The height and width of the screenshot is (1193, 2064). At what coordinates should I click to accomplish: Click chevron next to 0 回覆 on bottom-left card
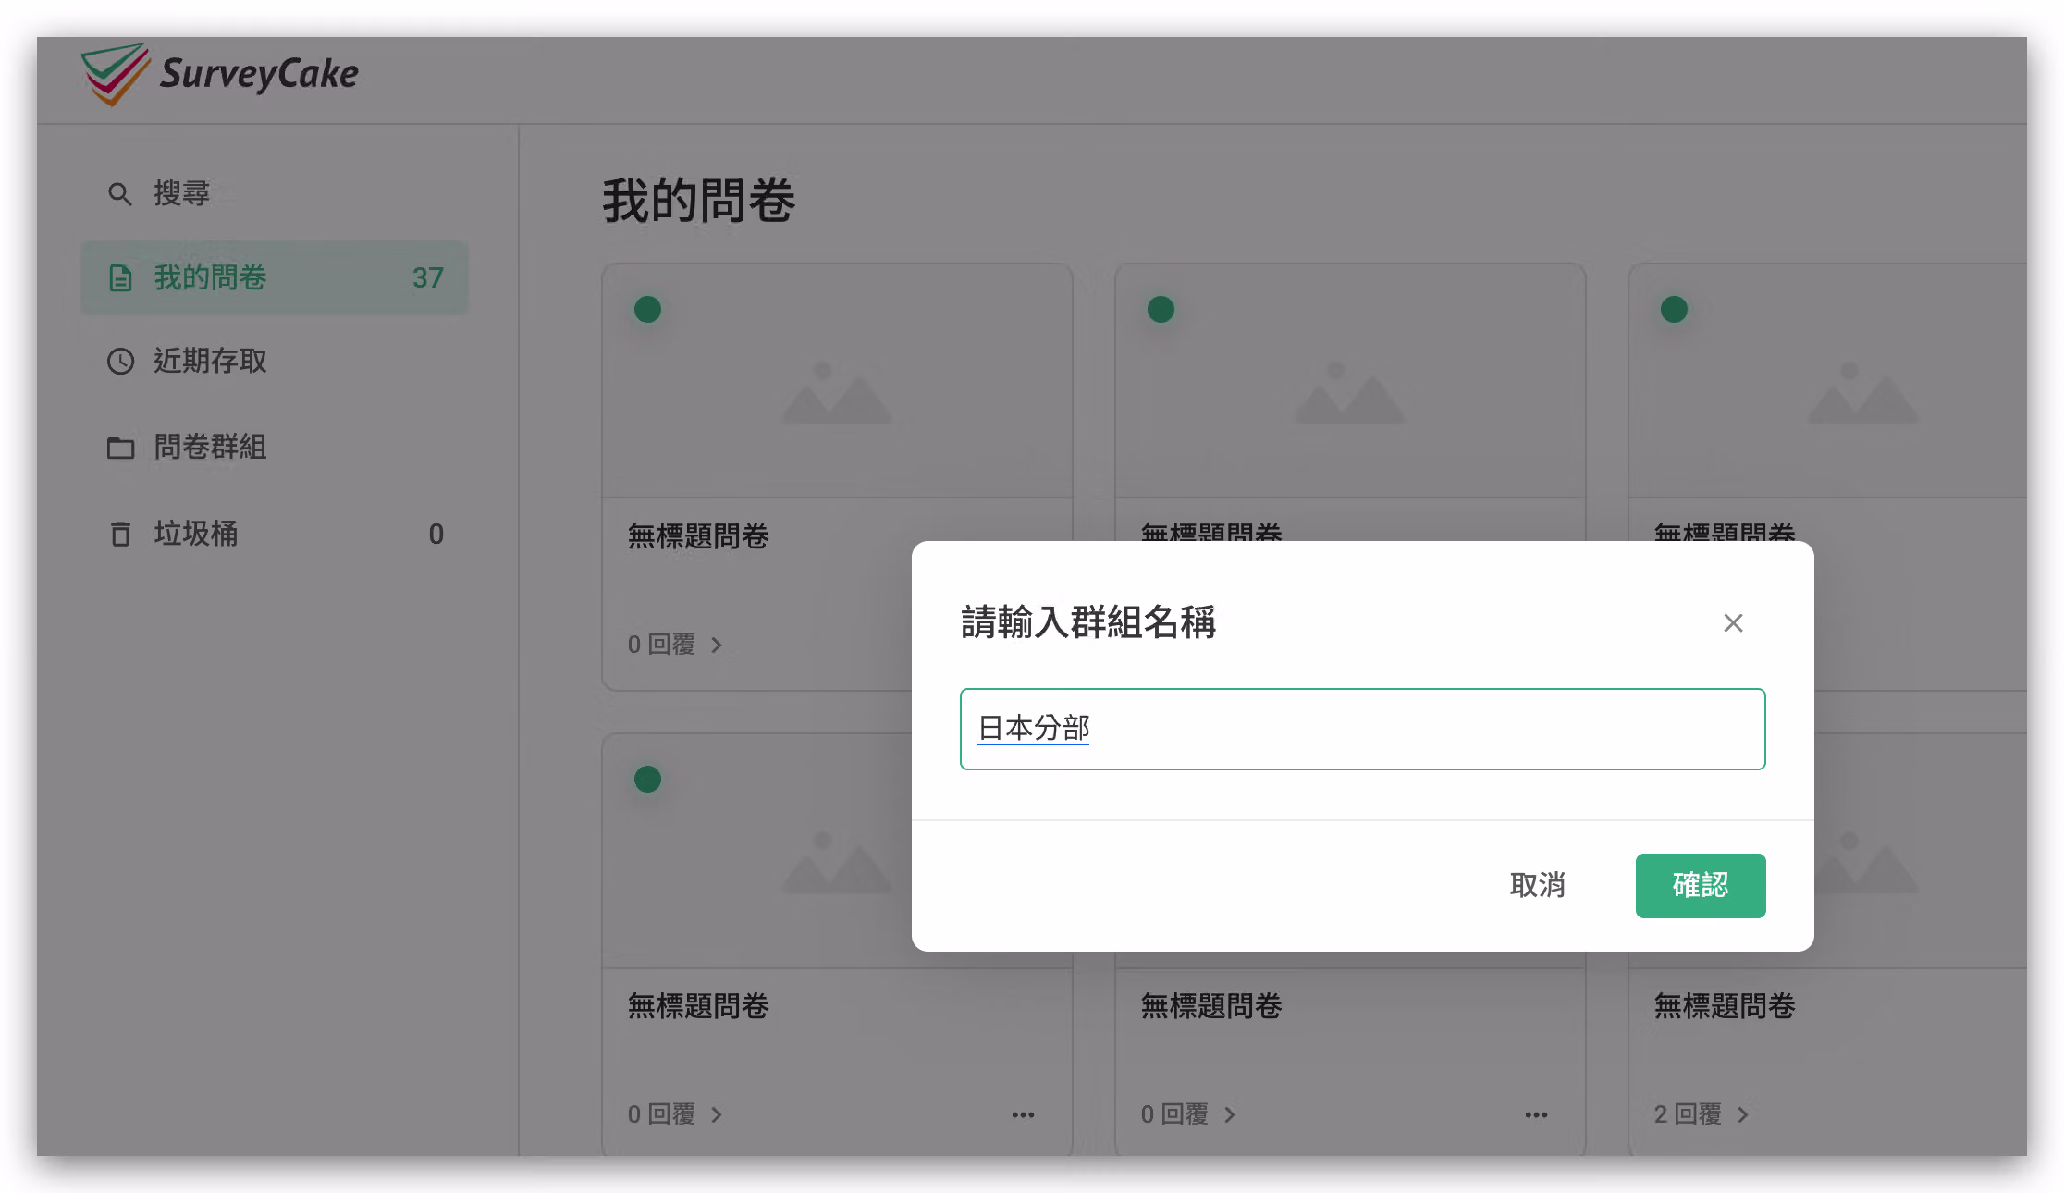pyautogui.click(x=717, y=1115)
